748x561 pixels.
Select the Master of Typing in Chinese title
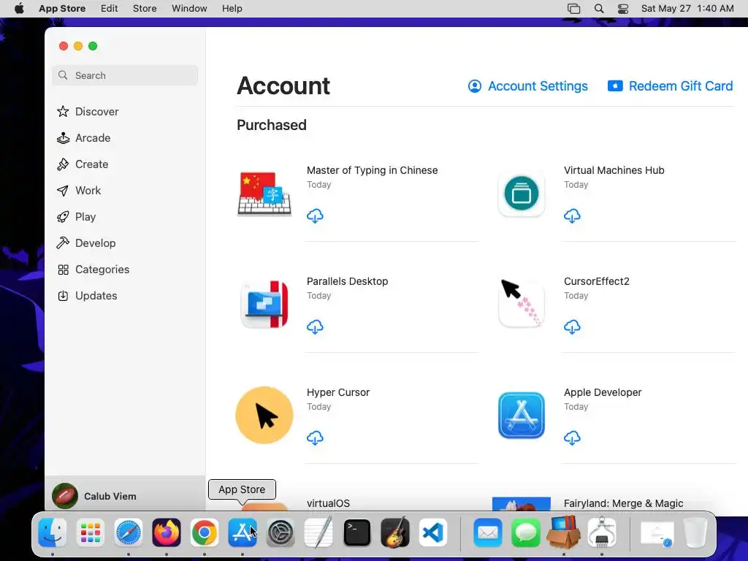point(372,170)
